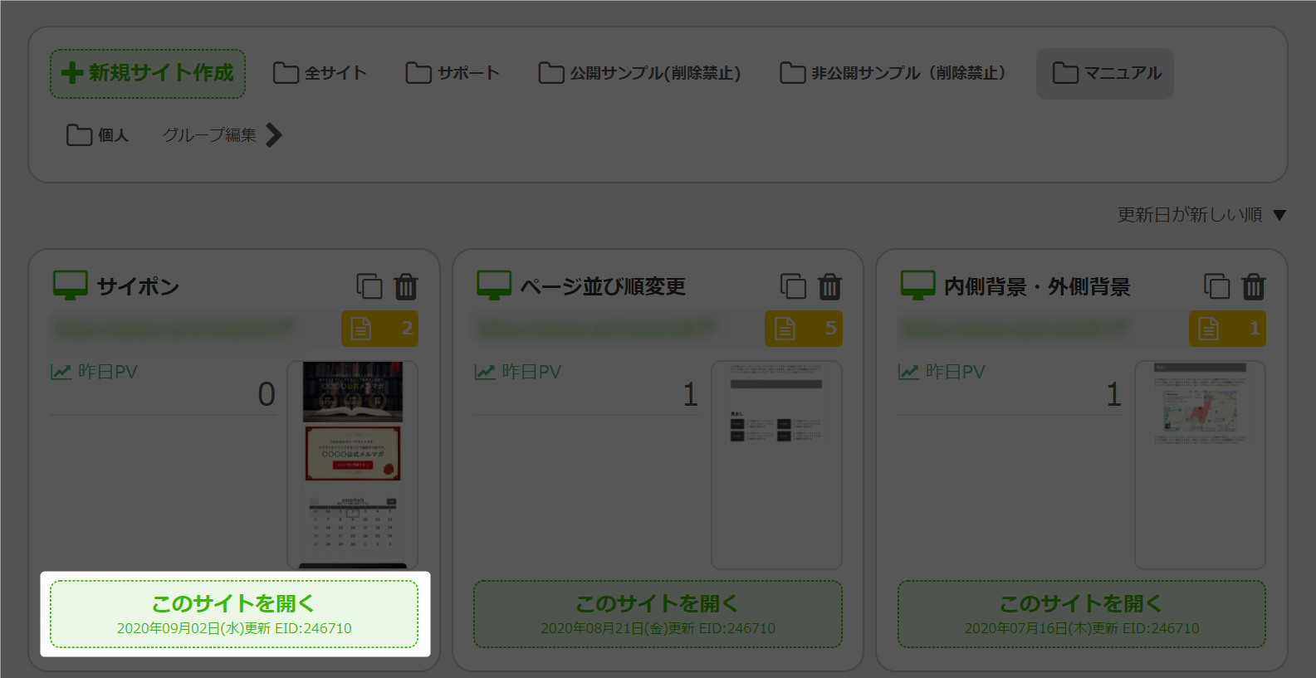The height and width of the screenshot is (678, 1316).
Task: Duplicate the ページ並び順変更 site with the copy icon
Action: click(x=793, y=286)
